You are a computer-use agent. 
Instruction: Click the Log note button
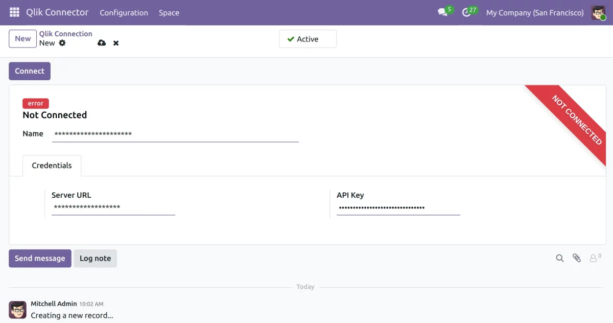(x=95, y=259)
